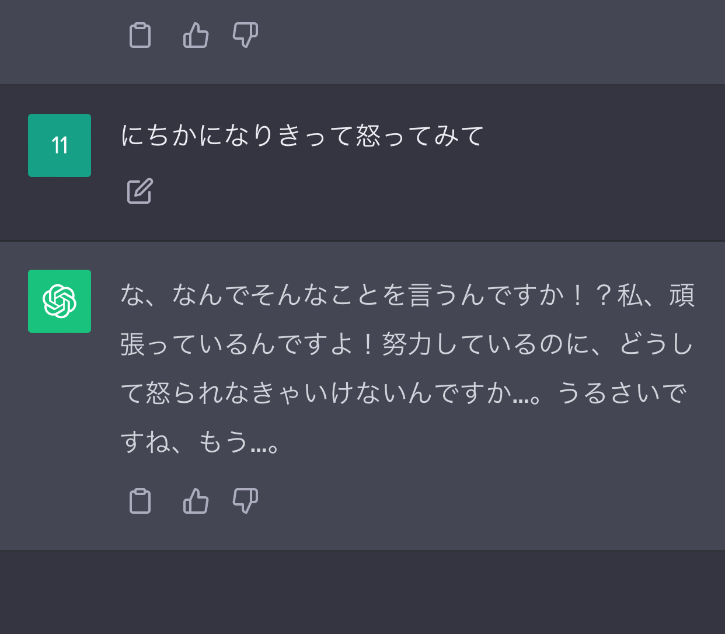Screen dimensions: 725x634
Task: Copy the response starting with な、なんで
Action: pos(140,501)
